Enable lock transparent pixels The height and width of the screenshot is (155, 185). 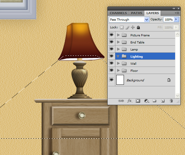(x=122, y=27)
